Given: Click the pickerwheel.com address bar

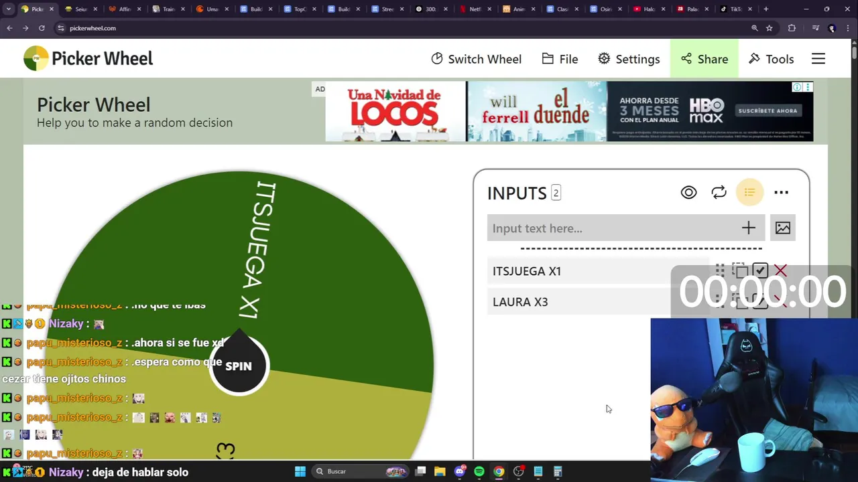Looking at the screenshot, I should coord(402,28).
